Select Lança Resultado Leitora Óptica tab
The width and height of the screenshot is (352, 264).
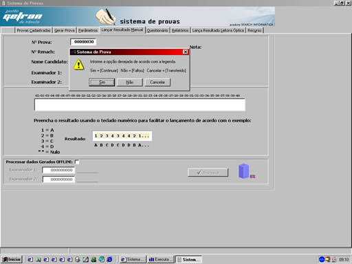tap(218, 30)
